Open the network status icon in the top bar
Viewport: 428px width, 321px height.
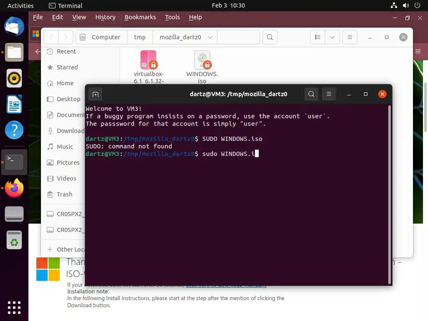point(394,5)
